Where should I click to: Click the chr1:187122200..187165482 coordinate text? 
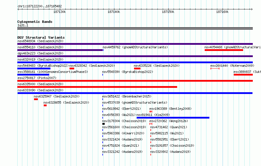(x=40, y=6)
